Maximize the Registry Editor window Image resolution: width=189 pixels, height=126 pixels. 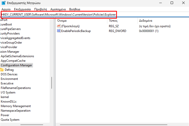[x=172, y=3]
